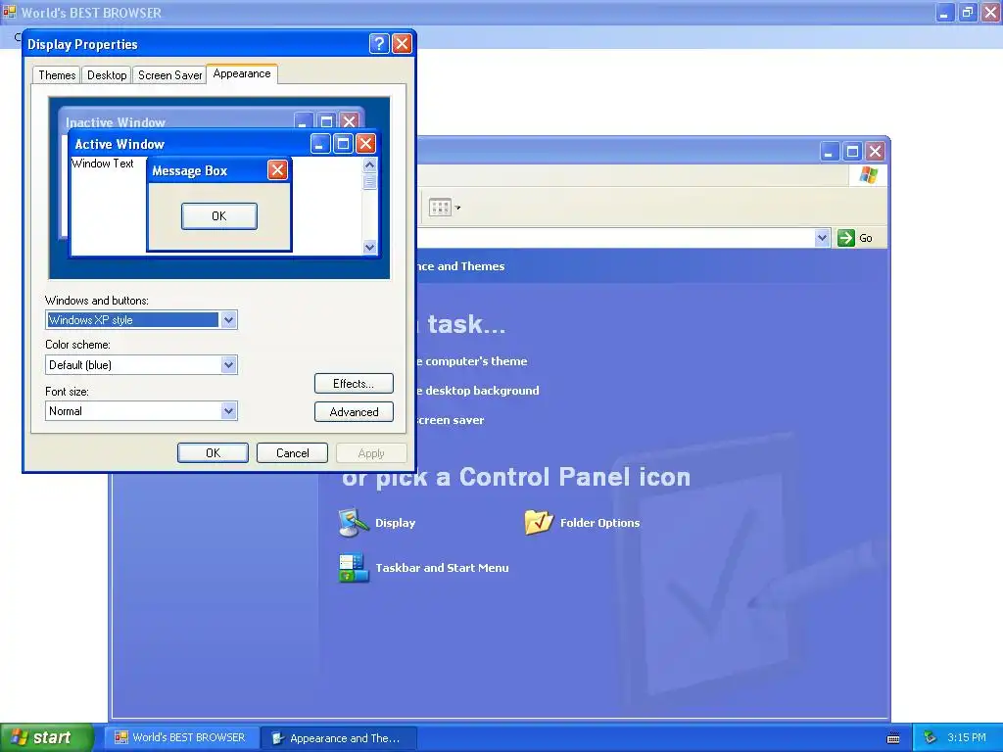The height and width of the screenshot is (752, 1003).
Task: Open the address bar dropdown arrow
Action: [822, 238]
